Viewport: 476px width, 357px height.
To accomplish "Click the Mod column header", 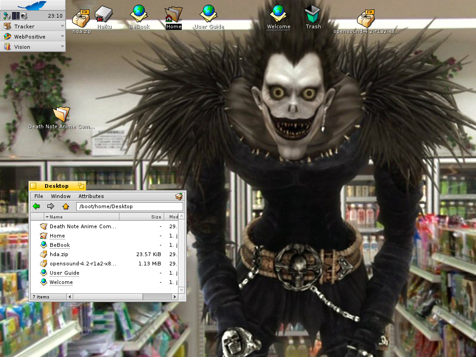I will [x=172, y=217].
